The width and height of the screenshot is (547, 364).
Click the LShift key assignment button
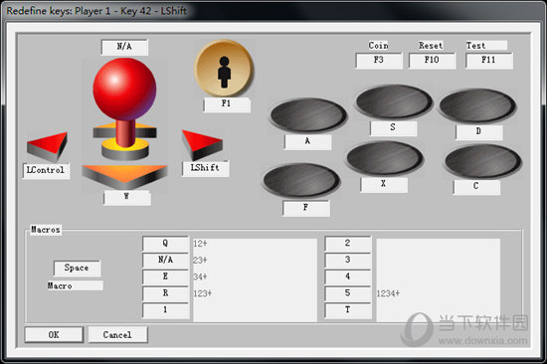click(x=206, y=168)
